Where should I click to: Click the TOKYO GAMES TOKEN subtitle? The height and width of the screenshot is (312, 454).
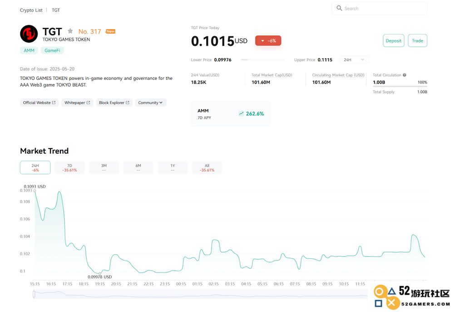tap(66, 40)
